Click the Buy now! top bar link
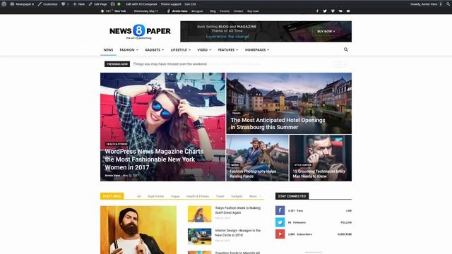 pyautogui.click(x=253, y=11)
